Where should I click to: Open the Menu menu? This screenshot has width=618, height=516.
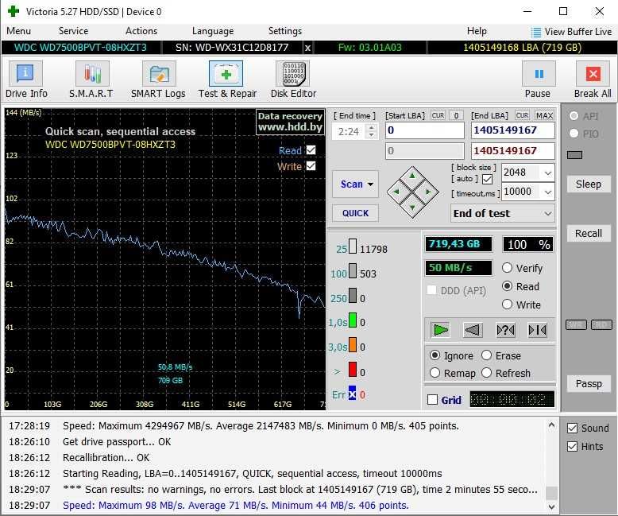[18, 31]
